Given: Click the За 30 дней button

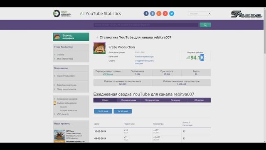Looking at the screenshot, I should [103, 111].
